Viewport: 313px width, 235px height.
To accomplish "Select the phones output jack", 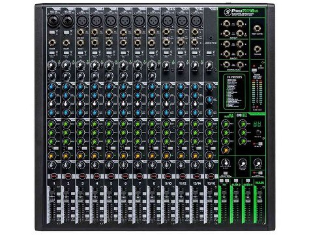I will point(257,49).
